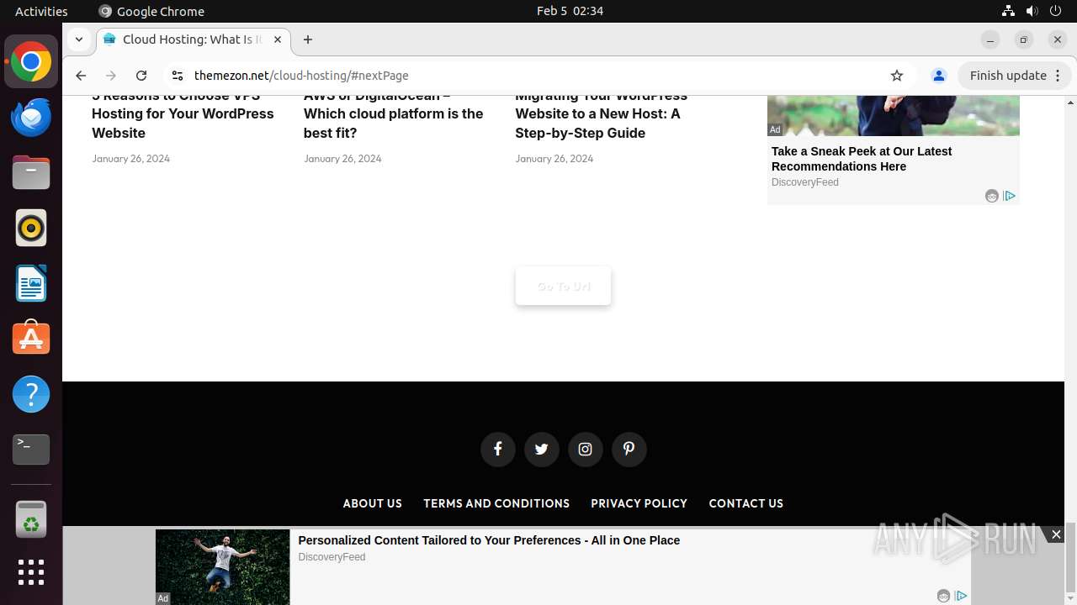Open the volume icon in top bar

tap(1032, 11)
